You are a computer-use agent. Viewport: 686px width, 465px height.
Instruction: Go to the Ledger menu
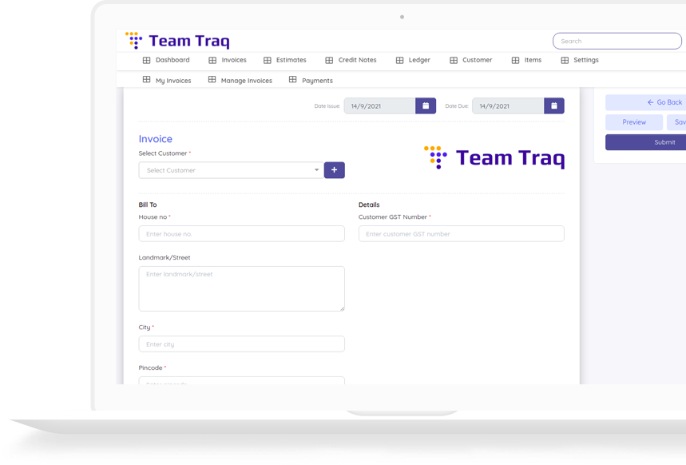[413, 60]
